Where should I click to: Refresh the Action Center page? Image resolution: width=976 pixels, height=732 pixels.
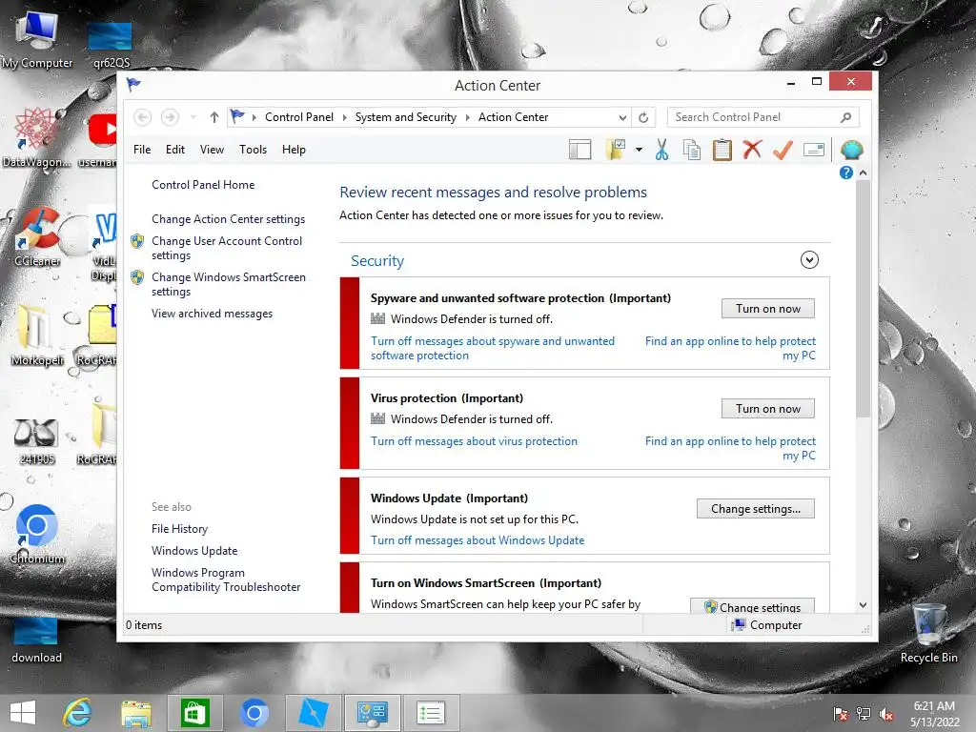643,117
